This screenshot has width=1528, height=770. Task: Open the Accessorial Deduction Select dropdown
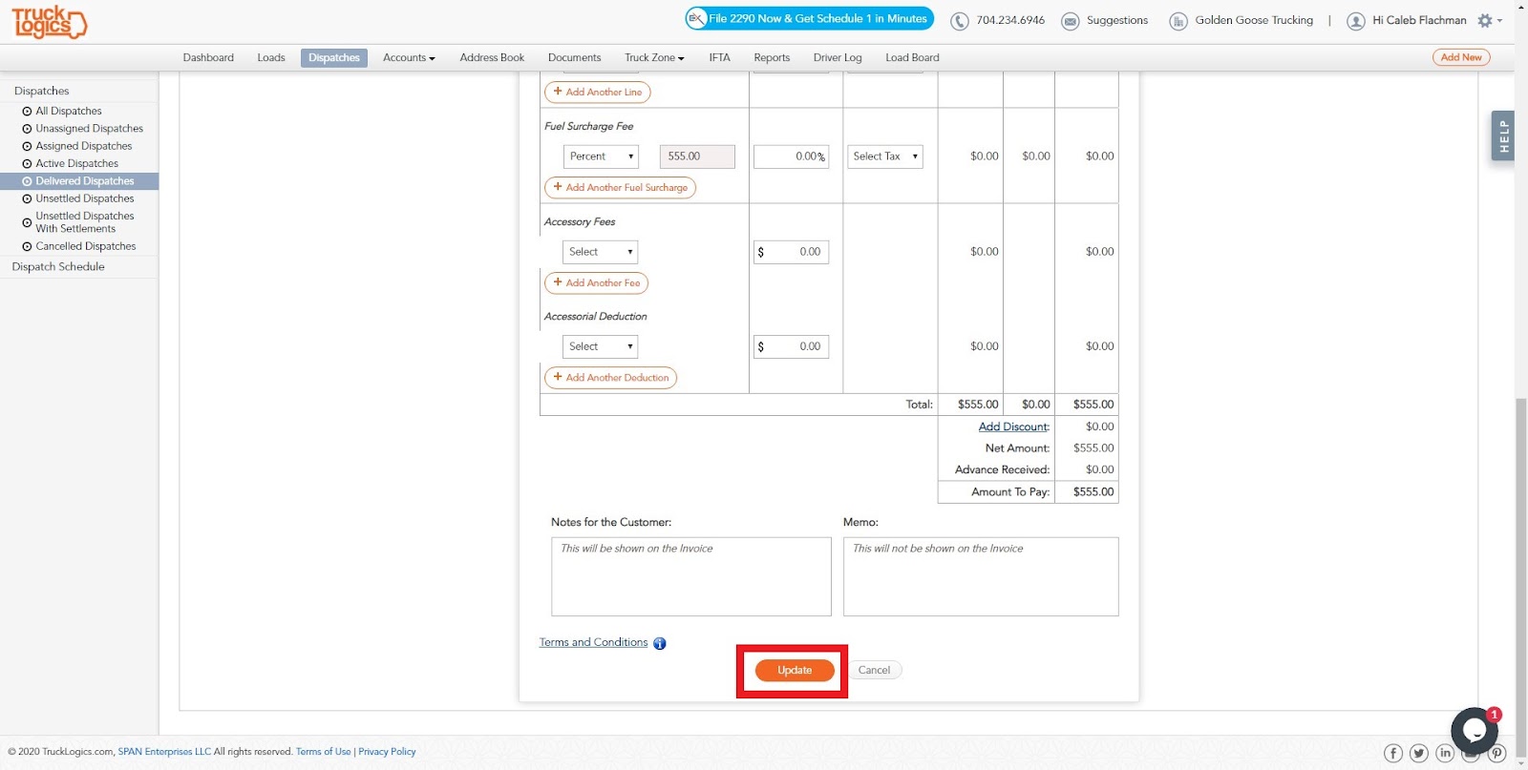tap(601, 346)
